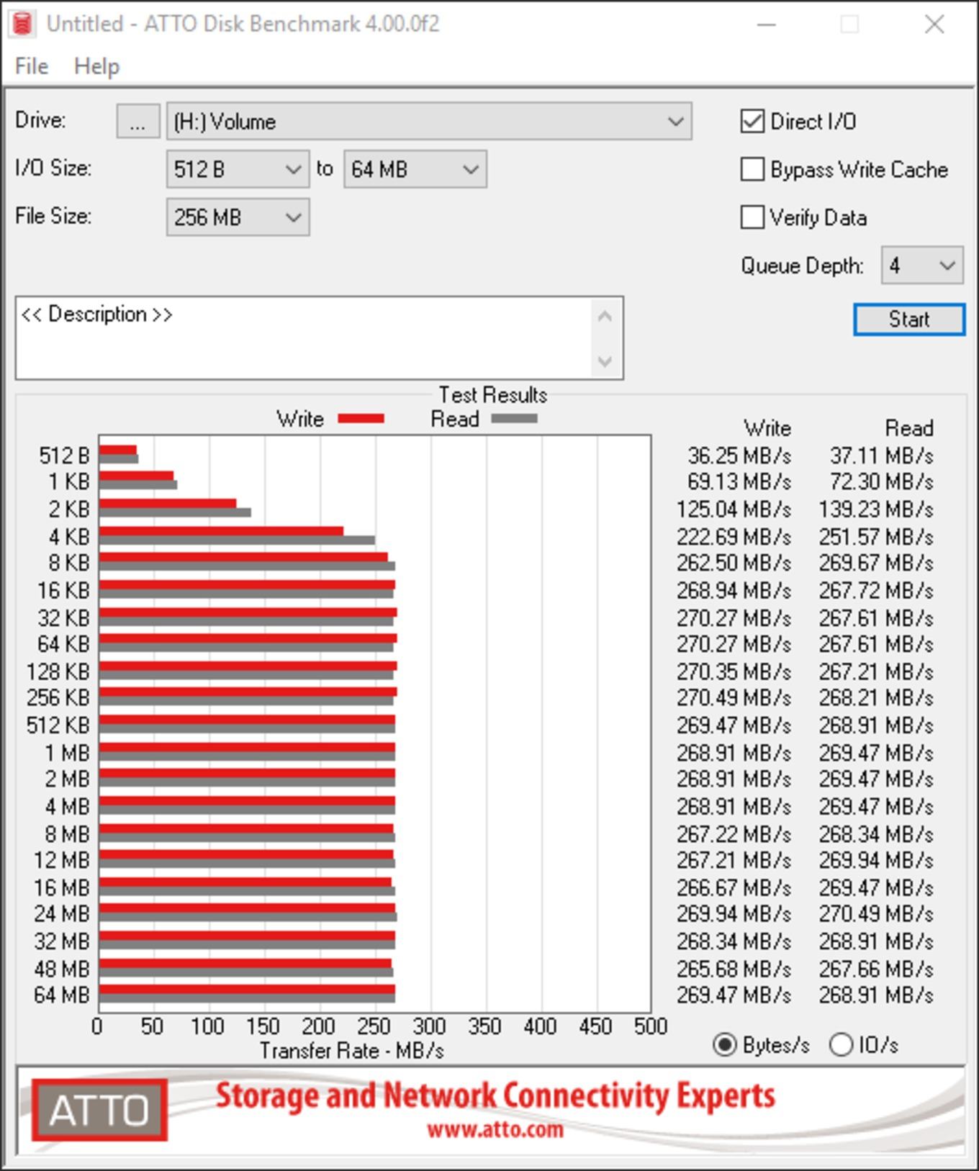Click the write value 262.50 MB/s

[734, 563]
